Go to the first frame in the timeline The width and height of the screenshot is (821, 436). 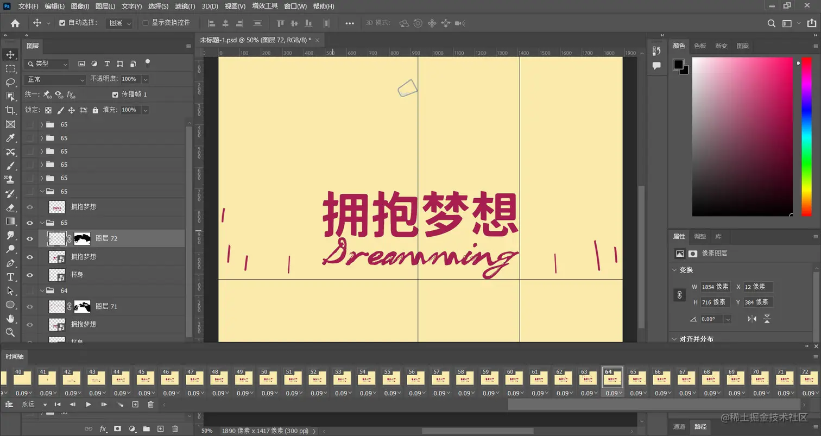point(58,405)
